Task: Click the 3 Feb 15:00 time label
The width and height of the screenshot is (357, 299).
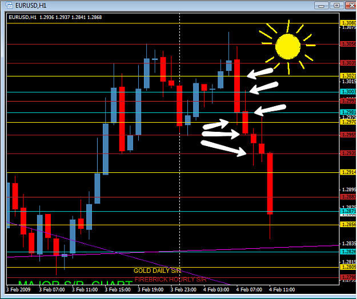Action: (118, 290)
